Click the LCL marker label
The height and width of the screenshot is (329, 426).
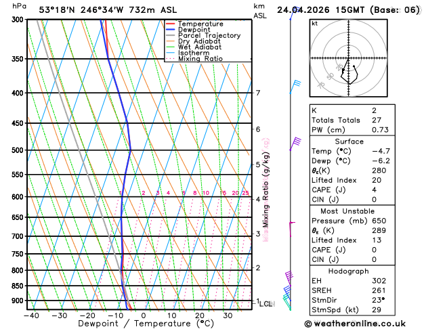pyautogui.click(x=266, y=304)
